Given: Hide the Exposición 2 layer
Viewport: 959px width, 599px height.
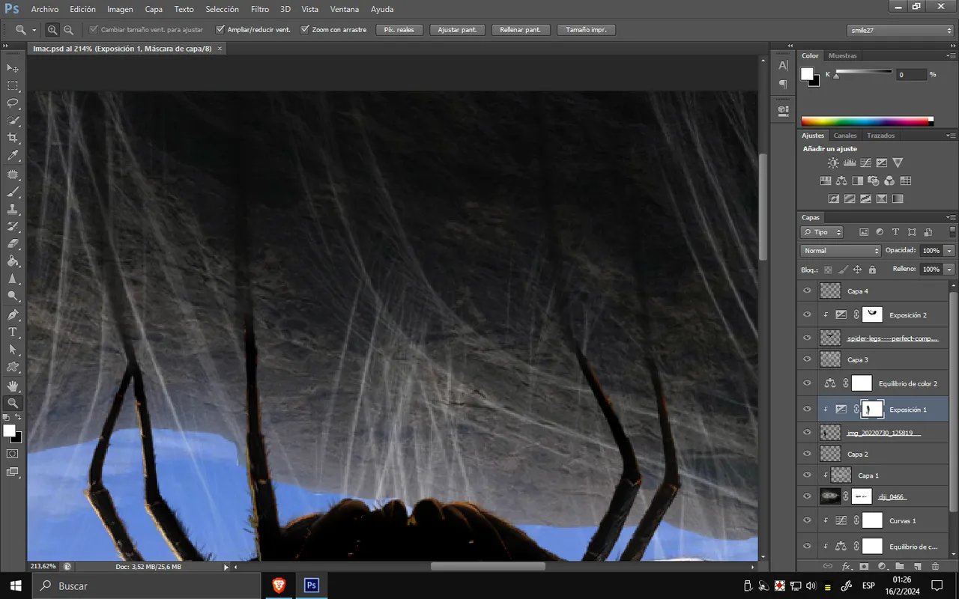Looking at the screenshot, I should tap(807, 314).
